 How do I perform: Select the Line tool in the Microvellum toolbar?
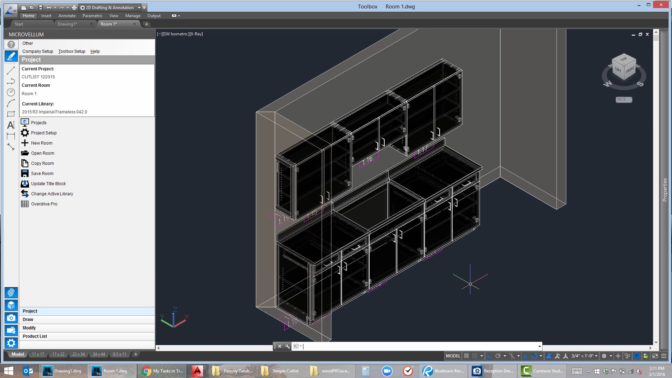tap(11, 71)
